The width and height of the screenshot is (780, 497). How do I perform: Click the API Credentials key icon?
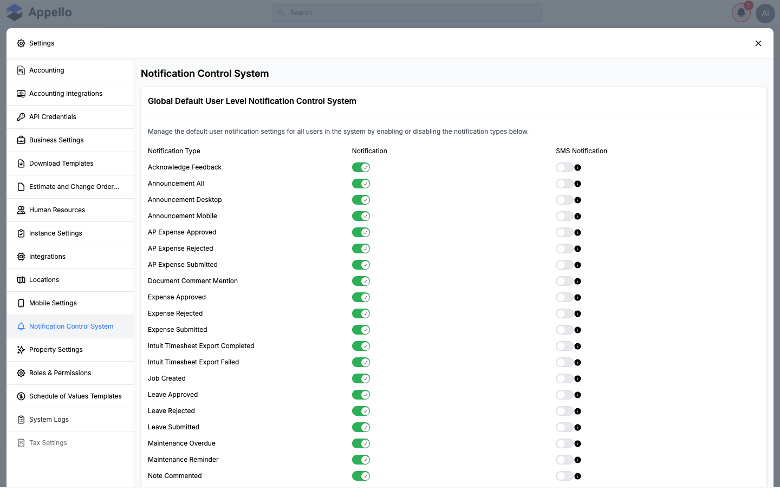pyautogui.click(x=21, y=117)
